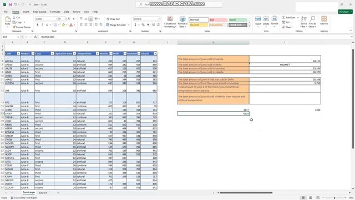Switch to Page Layout view in status bar

coord(311,198)
